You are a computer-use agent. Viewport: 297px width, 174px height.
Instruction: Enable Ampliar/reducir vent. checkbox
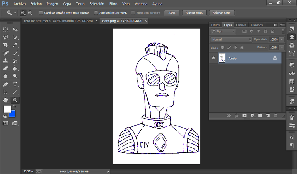(x=96, y=13)
